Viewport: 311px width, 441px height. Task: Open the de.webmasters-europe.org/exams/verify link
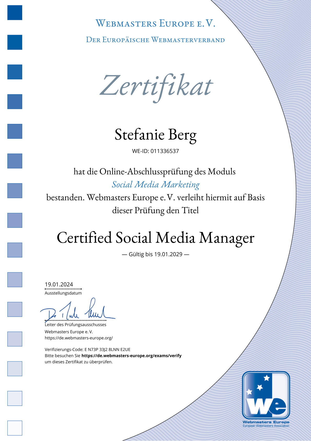click(131, 356)
